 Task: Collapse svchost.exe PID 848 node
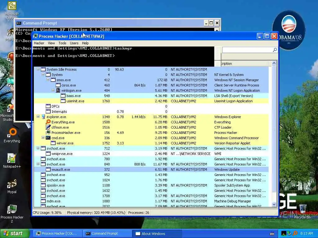coord(38,164)
